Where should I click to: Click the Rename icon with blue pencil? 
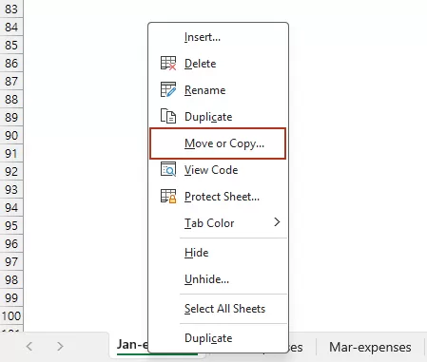tap(168, 90)
